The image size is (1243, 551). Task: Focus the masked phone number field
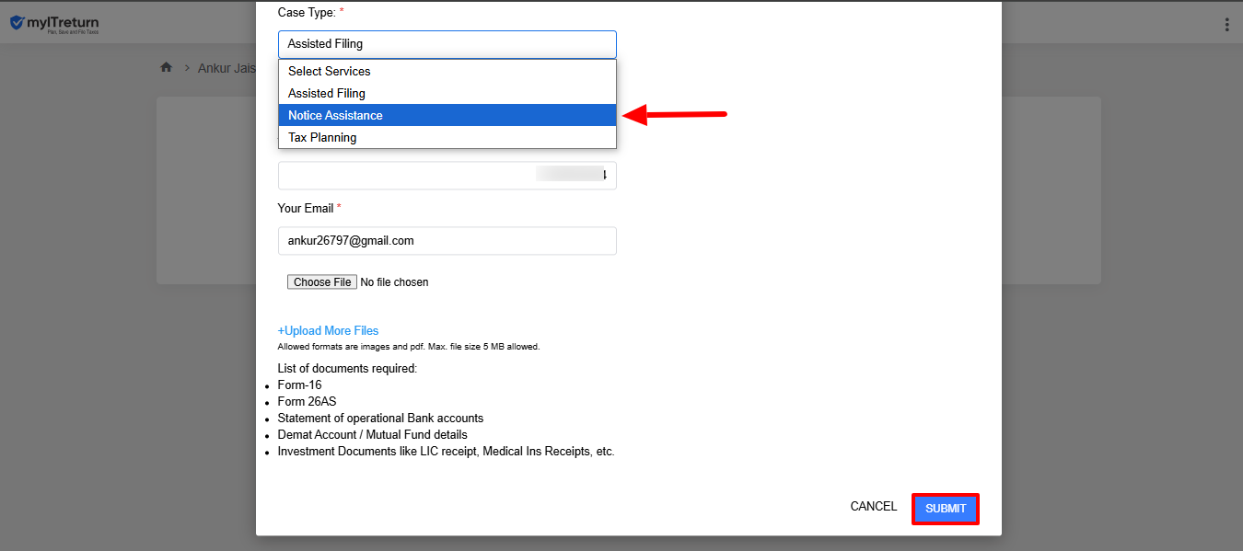point(447,175)
